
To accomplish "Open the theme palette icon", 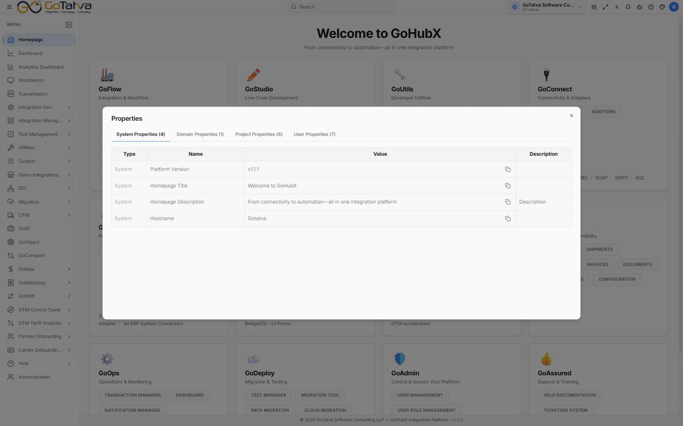I will pos(662,7).
